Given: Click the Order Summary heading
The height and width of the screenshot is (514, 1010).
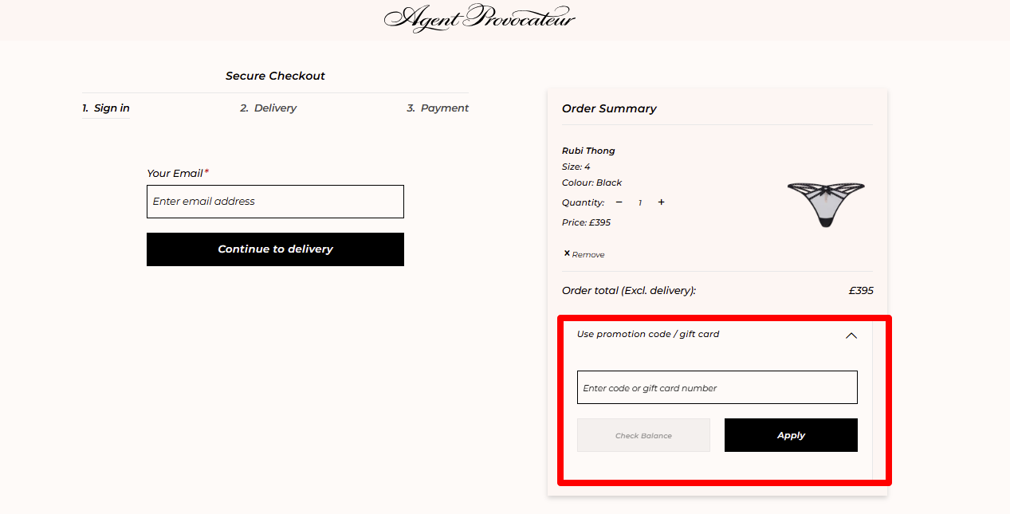Looking at the screenshot, I should click(609, 108).
